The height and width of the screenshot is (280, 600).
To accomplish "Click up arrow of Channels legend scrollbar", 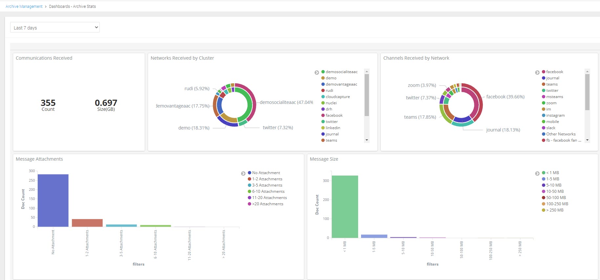I will [588, 71].
